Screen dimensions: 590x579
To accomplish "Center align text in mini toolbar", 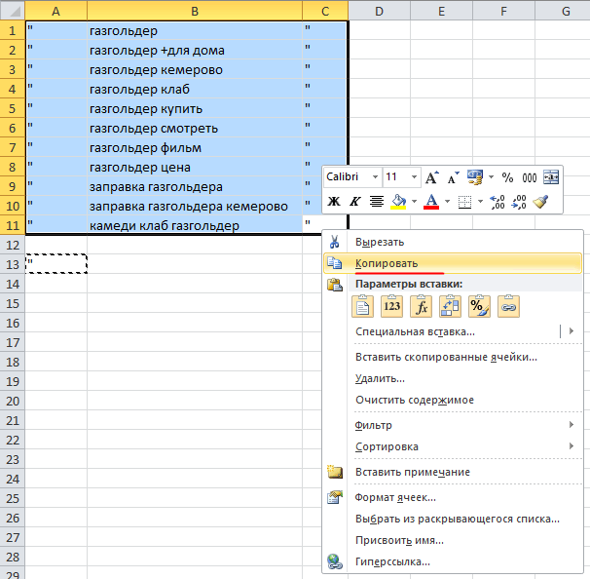I will (376, 202).
